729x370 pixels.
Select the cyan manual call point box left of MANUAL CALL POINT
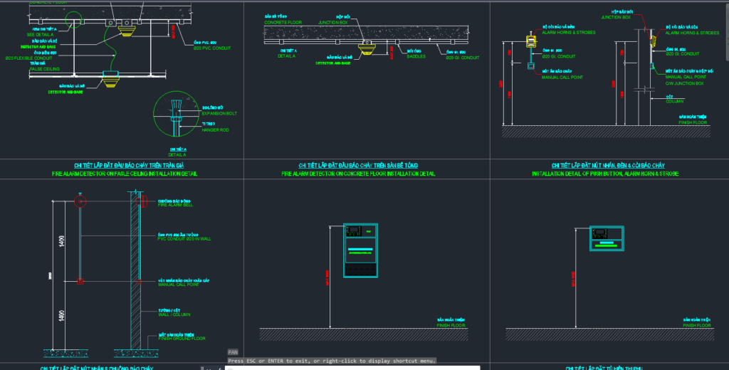click(530, 67)
